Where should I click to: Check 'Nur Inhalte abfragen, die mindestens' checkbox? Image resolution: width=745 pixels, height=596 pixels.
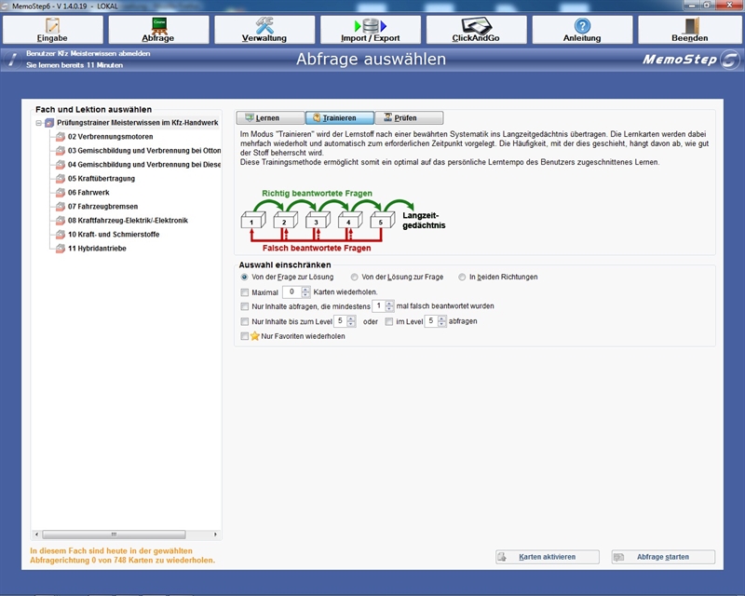tap(245, 306)
